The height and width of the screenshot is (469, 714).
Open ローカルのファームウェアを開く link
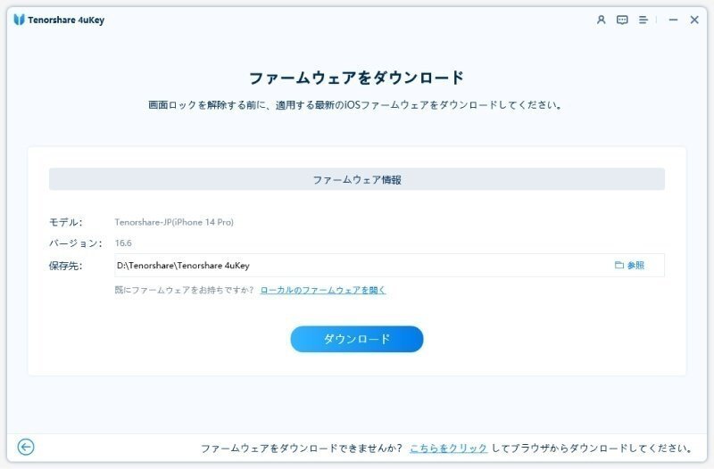click(x=323, y=290)
